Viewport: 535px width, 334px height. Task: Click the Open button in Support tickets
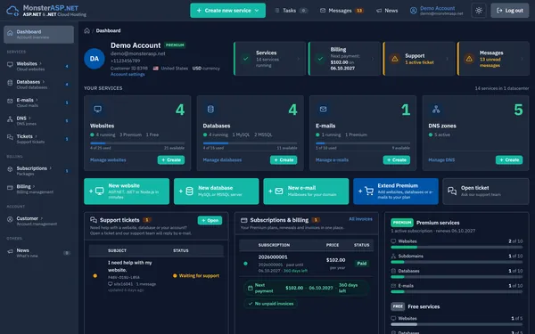pos(210,221)
